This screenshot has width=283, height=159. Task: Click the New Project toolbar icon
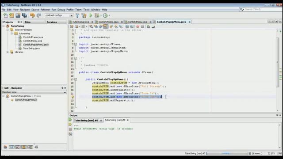tap(12, 15)
